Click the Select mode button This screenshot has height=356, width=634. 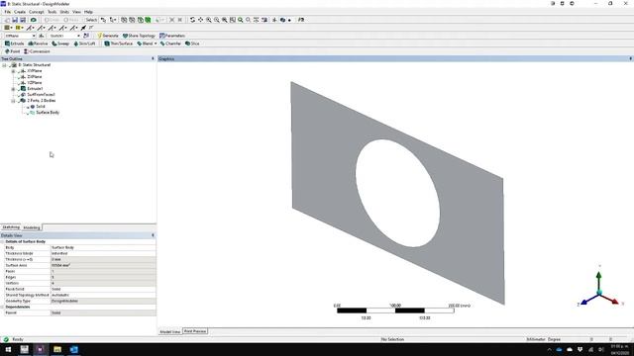(x=91, y=20)
